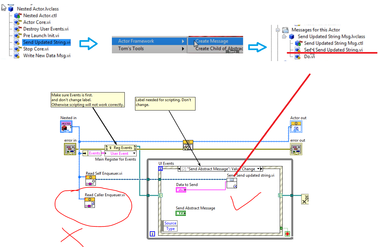
Task: Select Nested Actor.ctl entry
Action: [x=40, y=15]
